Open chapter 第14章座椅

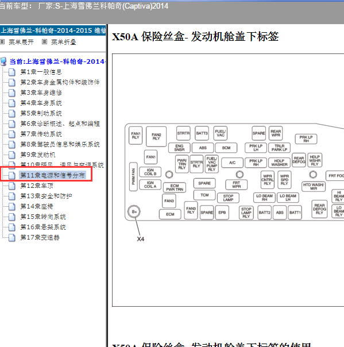coord(37,206)
